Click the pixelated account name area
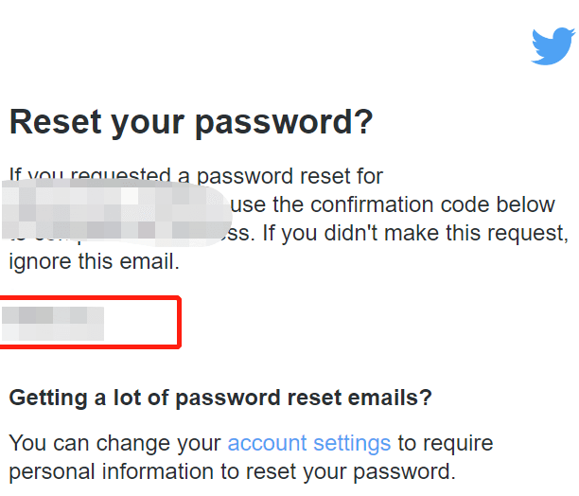Image resolution: width=579 pixels, height=496 pixels. [x=116, y=212]
